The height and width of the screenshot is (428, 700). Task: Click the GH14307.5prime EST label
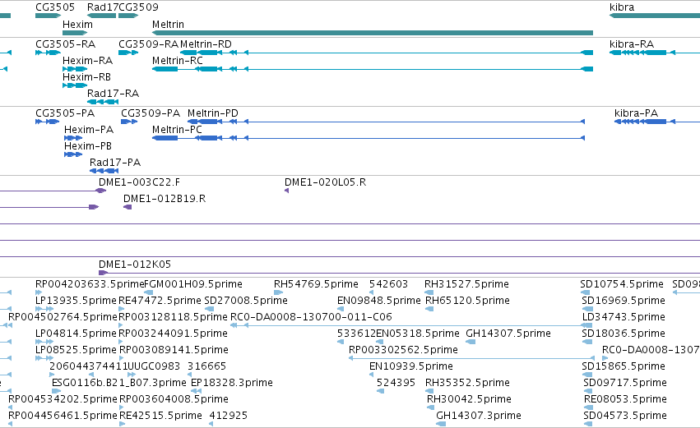pos(508,334)
